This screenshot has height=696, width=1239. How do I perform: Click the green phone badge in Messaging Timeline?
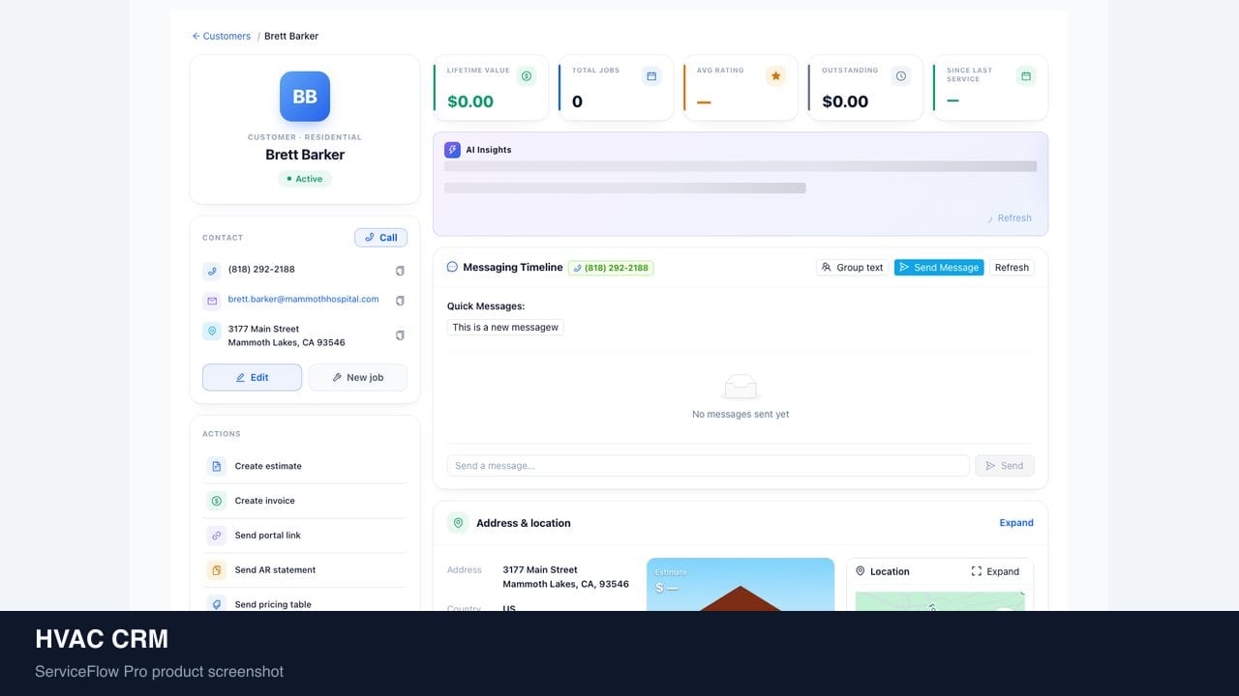point(611,268)
